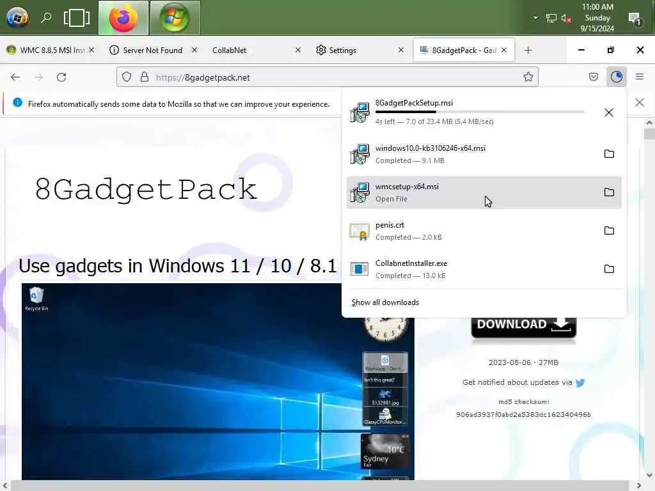Screen dimensions: 655x491
Task: View site security via padlock icon
Action: click(x=145, y=77)
